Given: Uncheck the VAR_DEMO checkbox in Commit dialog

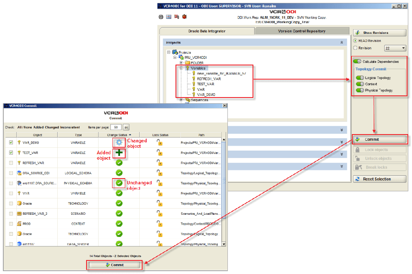Looking at the screenshot, I should 11,142.
